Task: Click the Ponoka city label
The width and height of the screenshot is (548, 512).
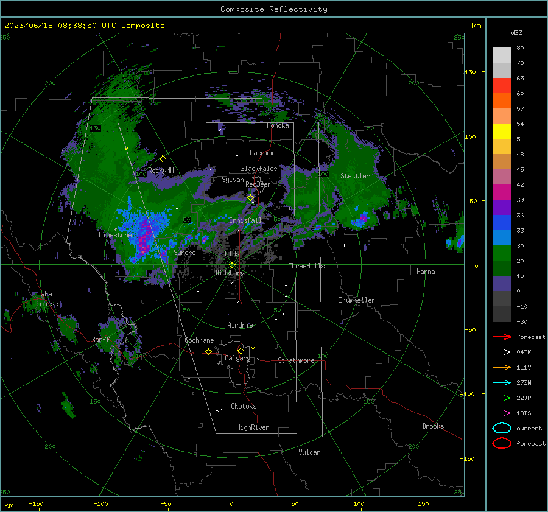Action: 278,125
